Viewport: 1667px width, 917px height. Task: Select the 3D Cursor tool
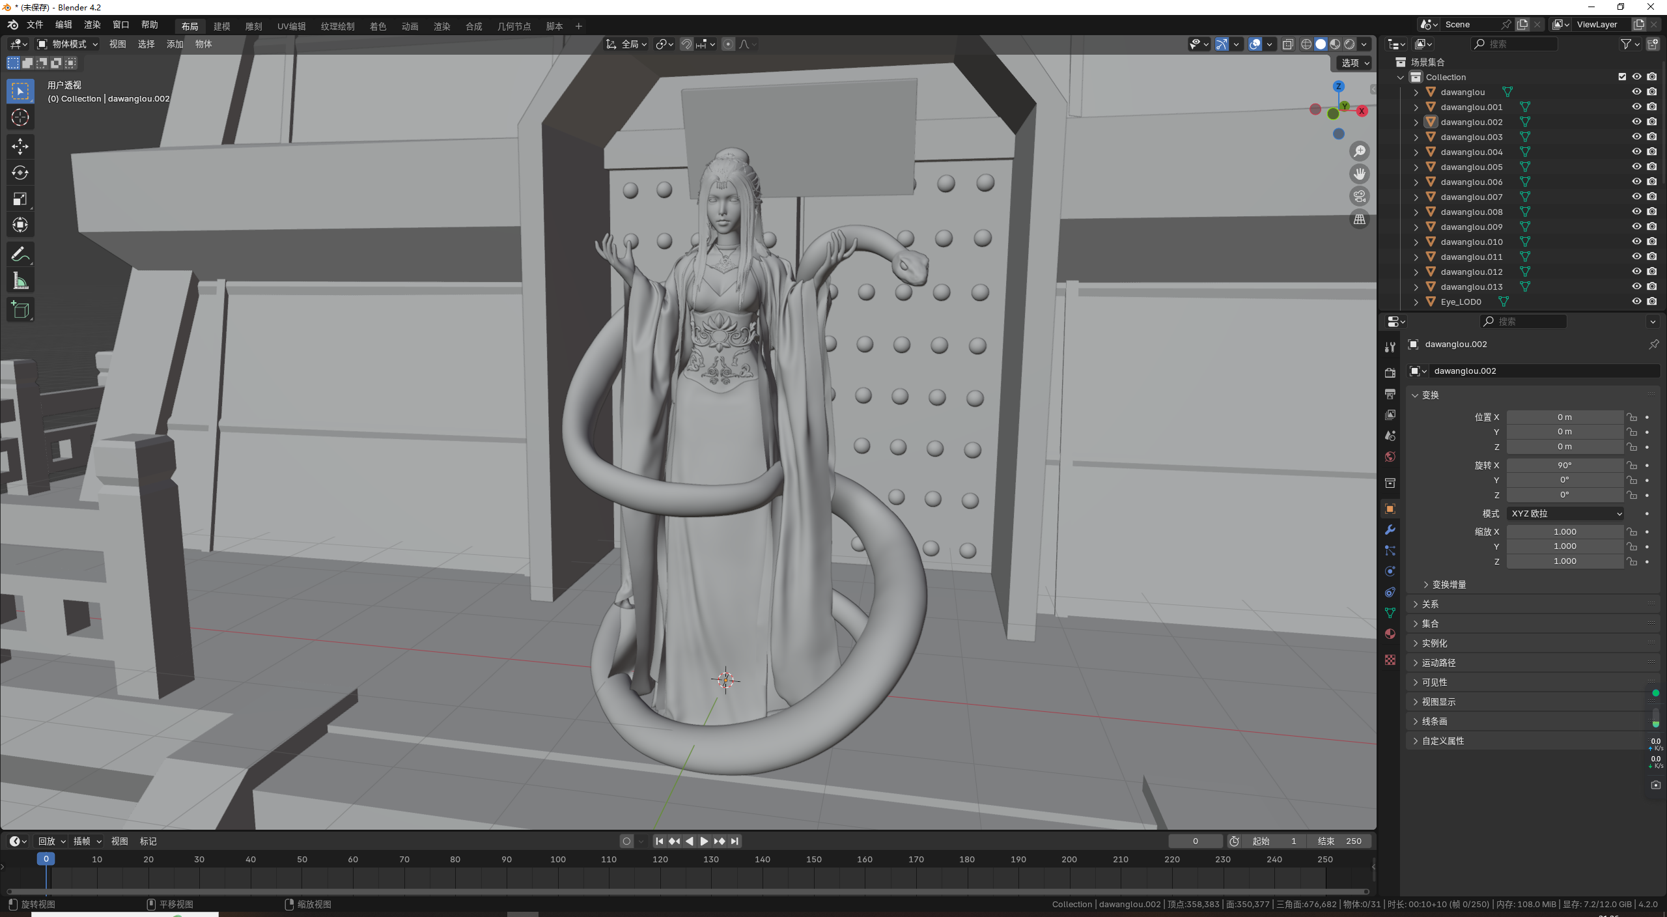[x=20, y=118]
